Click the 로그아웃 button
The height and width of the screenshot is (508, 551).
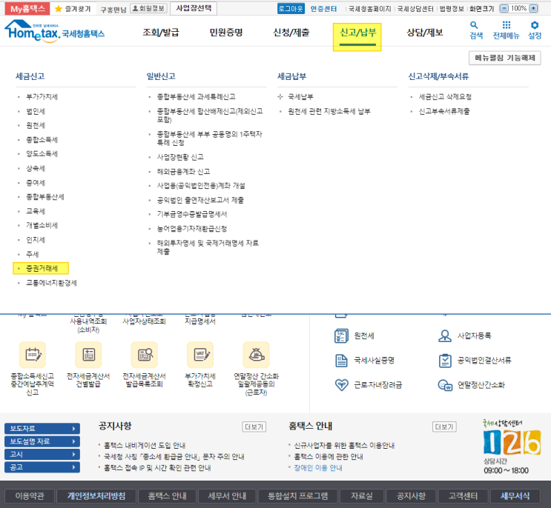(x=291, y=9)
